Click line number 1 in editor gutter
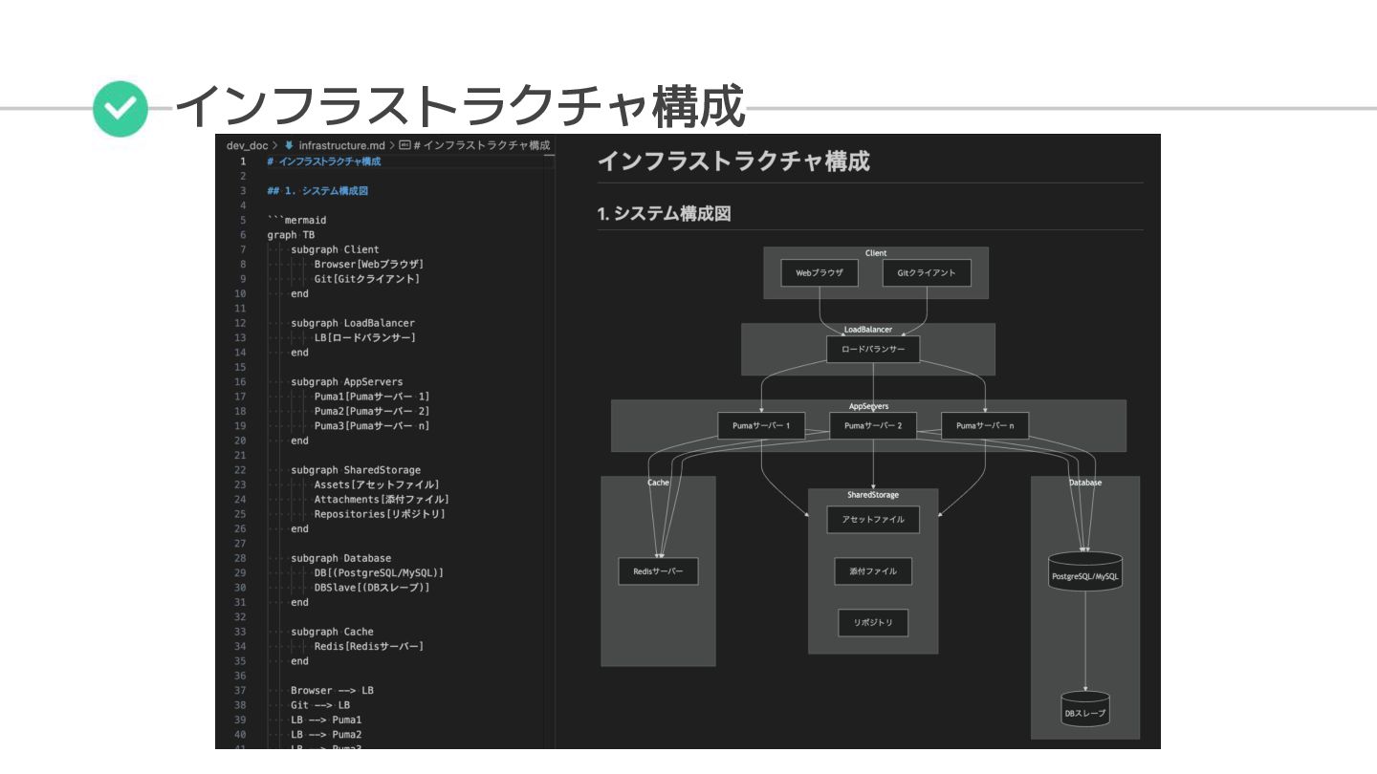 243,161
